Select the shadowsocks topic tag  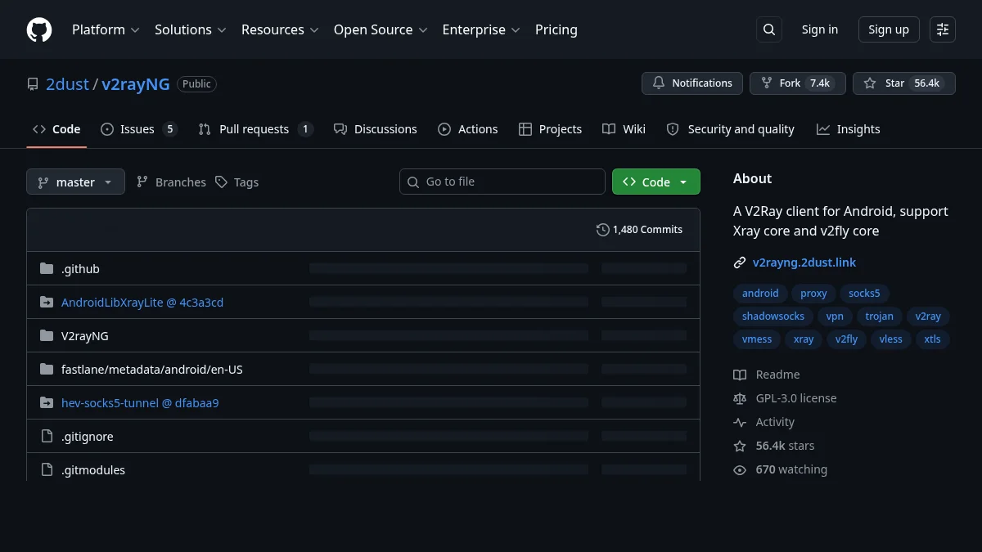click(x=773, y=316)
